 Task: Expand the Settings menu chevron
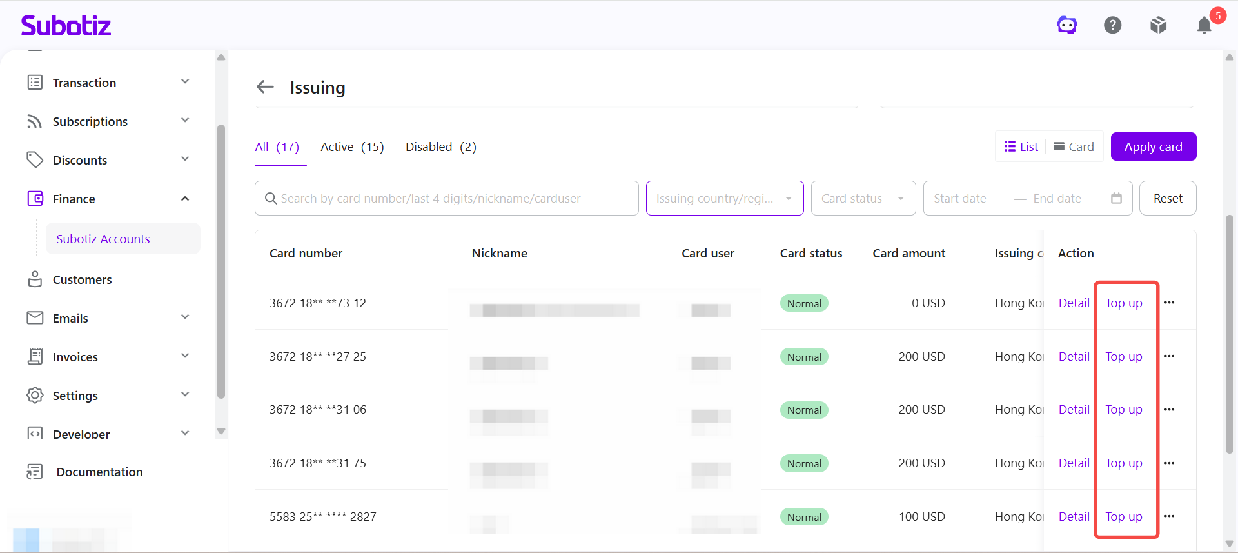coord(185,394)
